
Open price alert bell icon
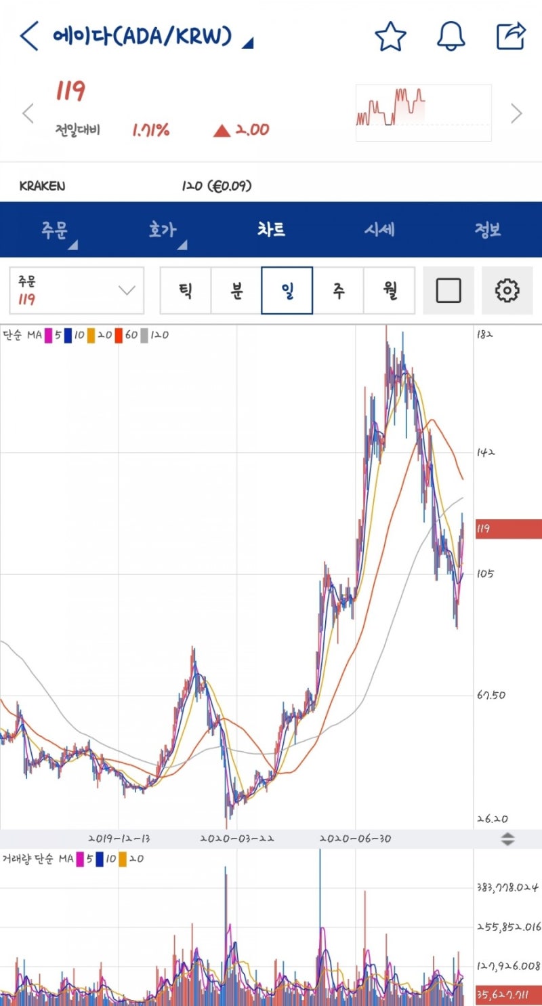[x=451, y=36]
